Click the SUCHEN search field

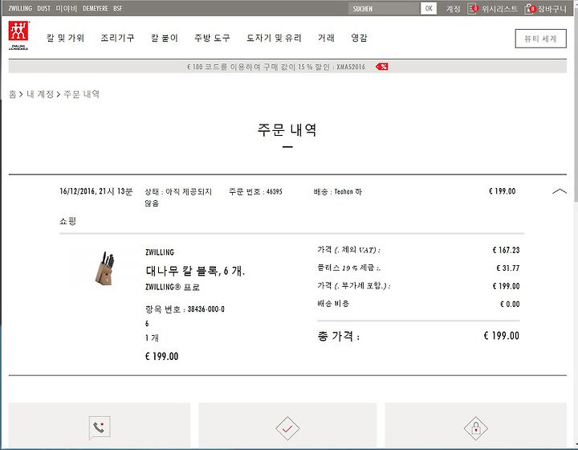384,9
